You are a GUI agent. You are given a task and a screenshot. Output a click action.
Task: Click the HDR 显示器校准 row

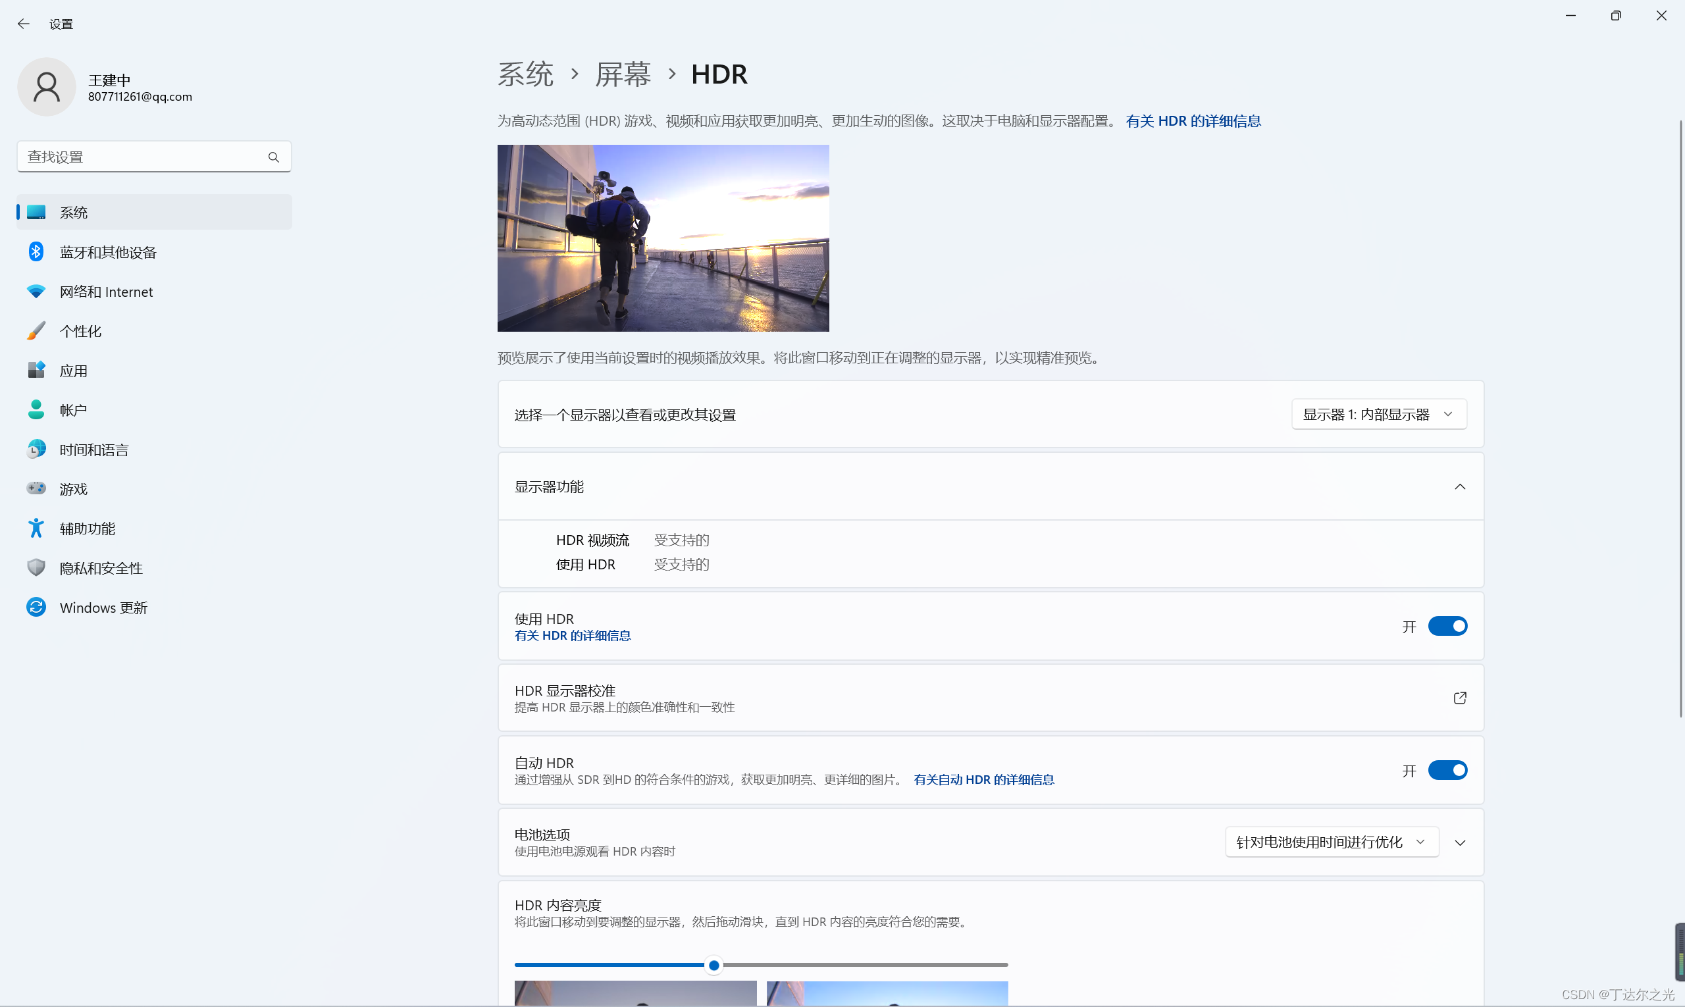991,698
